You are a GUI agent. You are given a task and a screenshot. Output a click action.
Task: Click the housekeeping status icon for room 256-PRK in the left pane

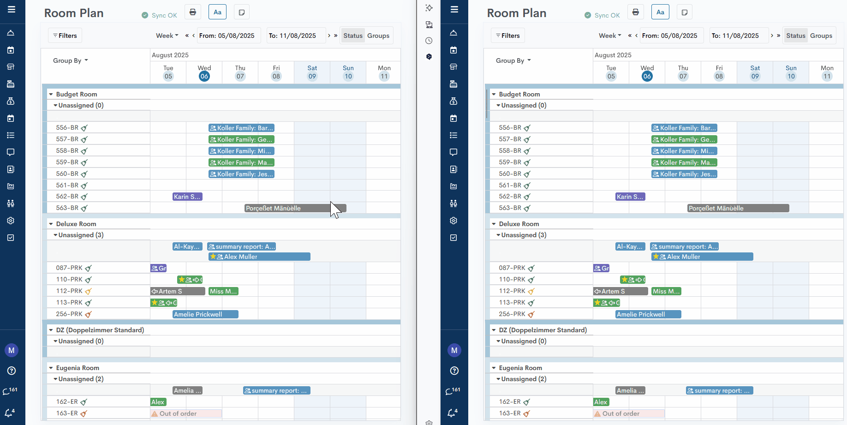pyautogui.click(x=88, y=314)
